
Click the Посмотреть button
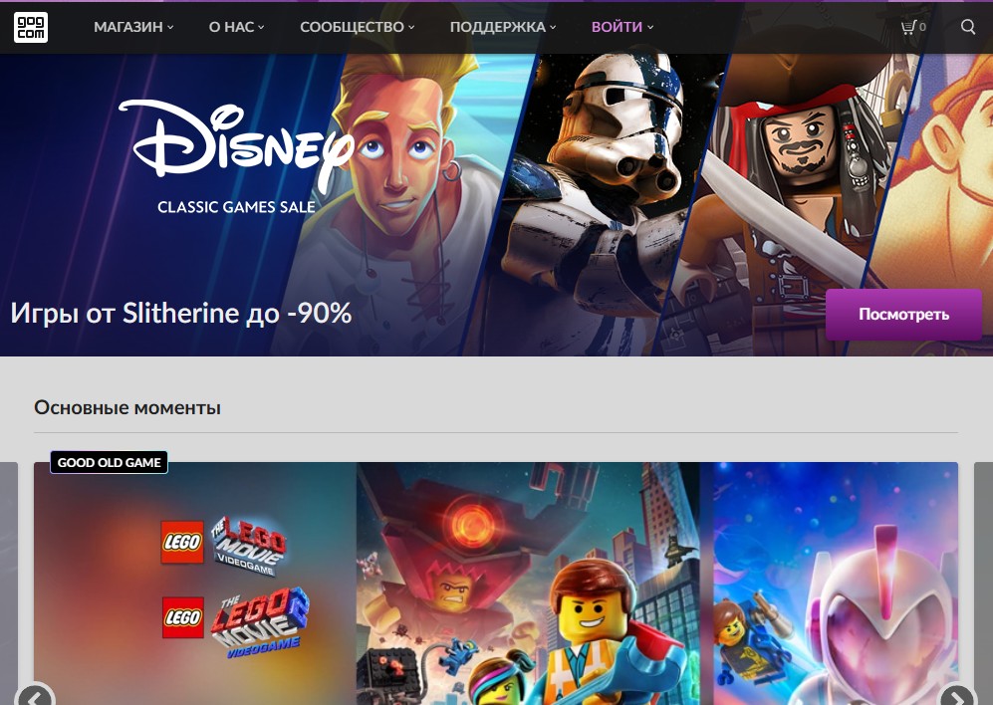(902, 314)
